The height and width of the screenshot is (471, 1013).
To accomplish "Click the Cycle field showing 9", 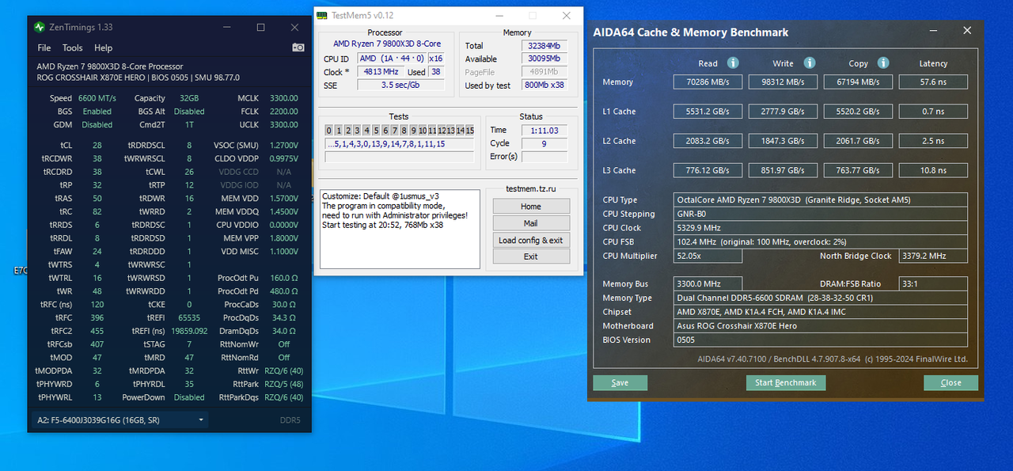I will coord(544,143).
